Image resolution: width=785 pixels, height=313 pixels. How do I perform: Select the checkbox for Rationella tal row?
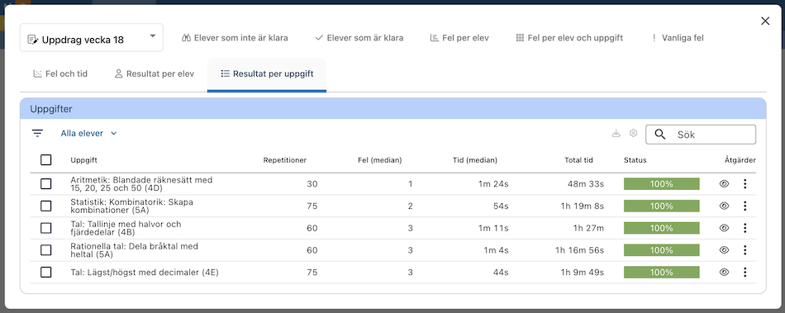pyautogui.click(x=46, y=250)
